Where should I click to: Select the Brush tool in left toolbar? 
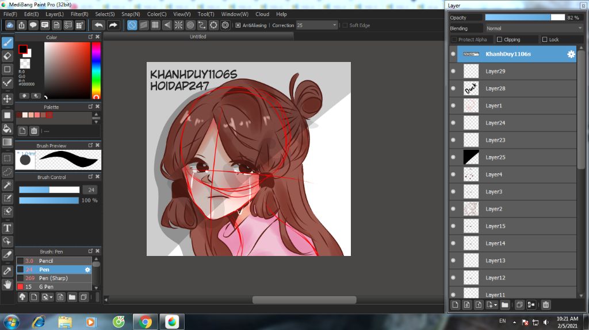click(7, 42)
